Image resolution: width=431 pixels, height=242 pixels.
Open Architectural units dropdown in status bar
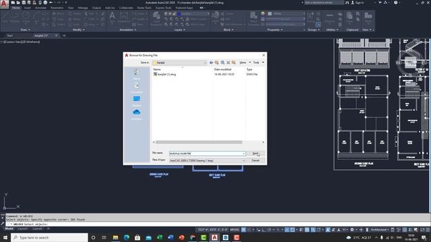(x=380, y=230)
